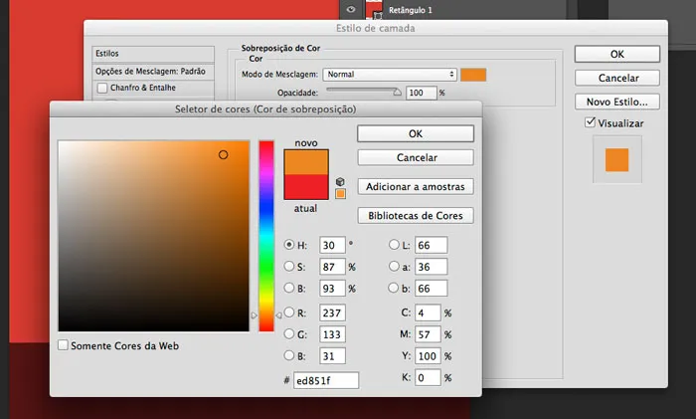696x419 pixels.
Task: Open Bibliotecas de Cores
Action: [416, 216]
